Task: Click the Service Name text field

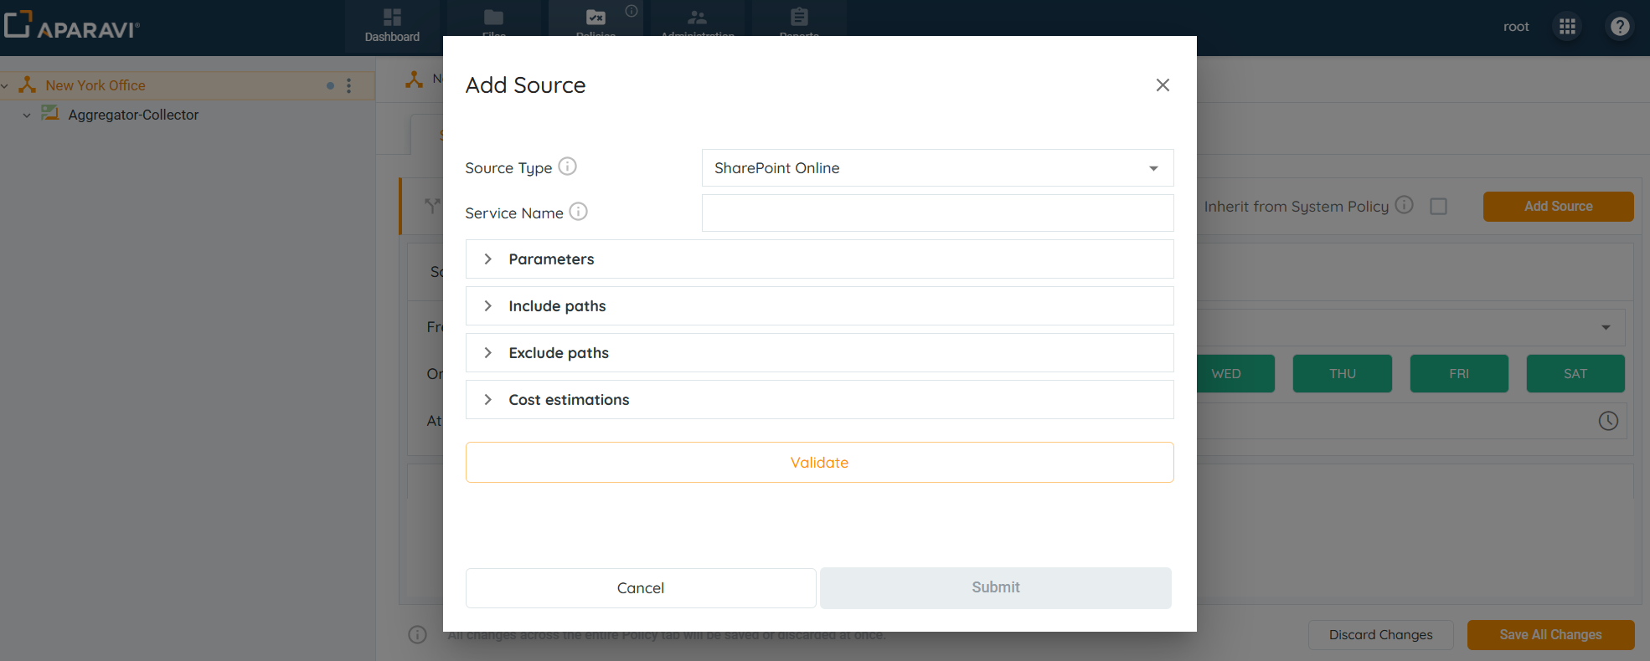Action: (x=936, y=213)
